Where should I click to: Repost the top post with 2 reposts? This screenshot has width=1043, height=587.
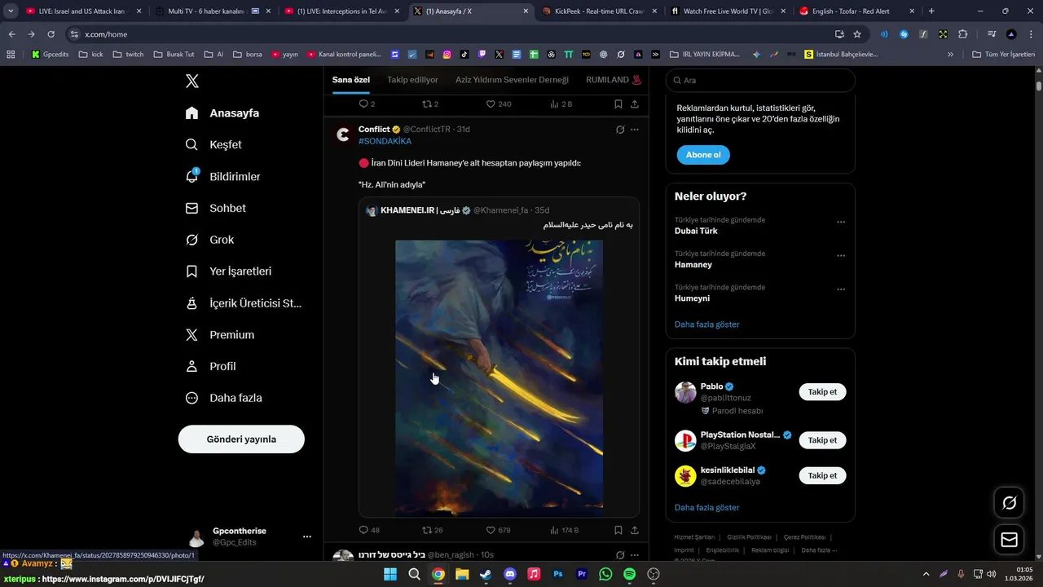coord(430,104)
